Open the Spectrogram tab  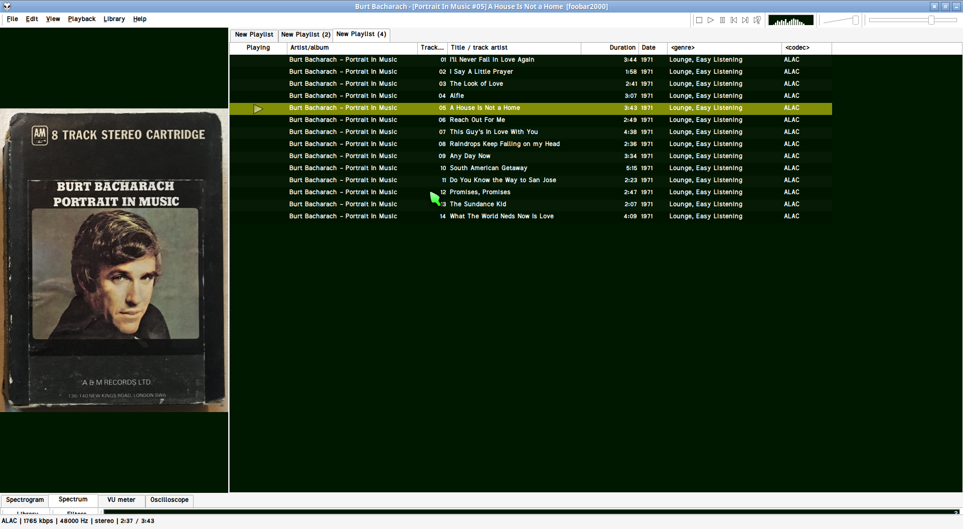pyautogui.click(x=25, y=500)
